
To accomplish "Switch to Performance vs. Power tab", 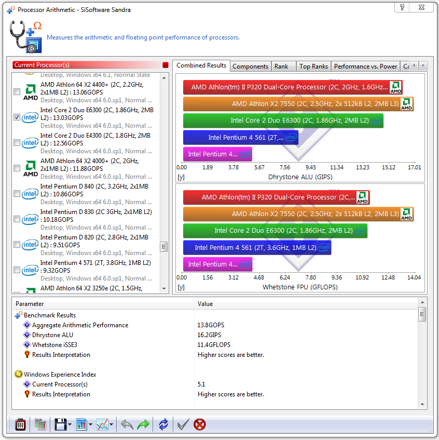I will tap(365, 66).
